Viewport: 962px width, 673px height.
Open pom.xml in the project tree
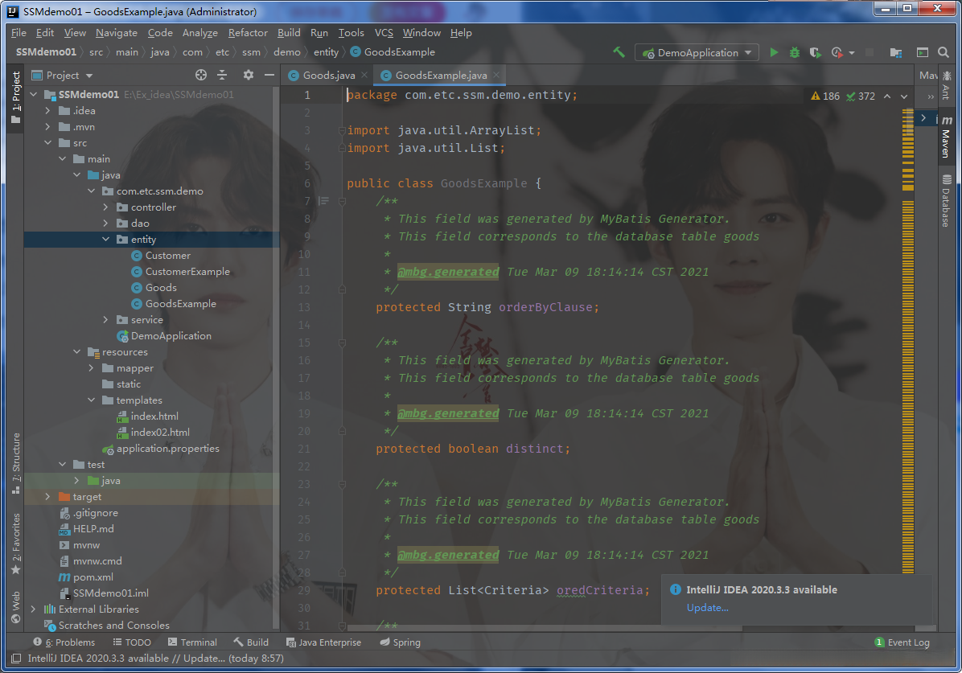coord(92,577)
